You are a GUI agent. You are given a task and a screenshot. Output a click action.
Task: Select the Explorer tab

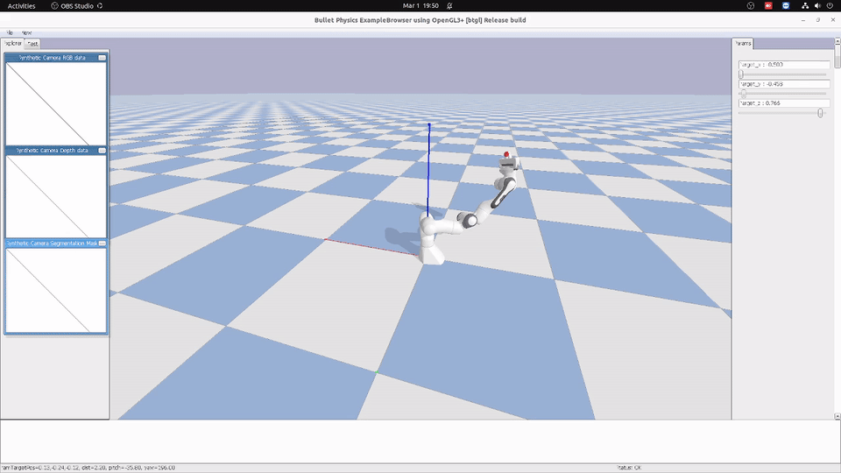coord(12,43)
